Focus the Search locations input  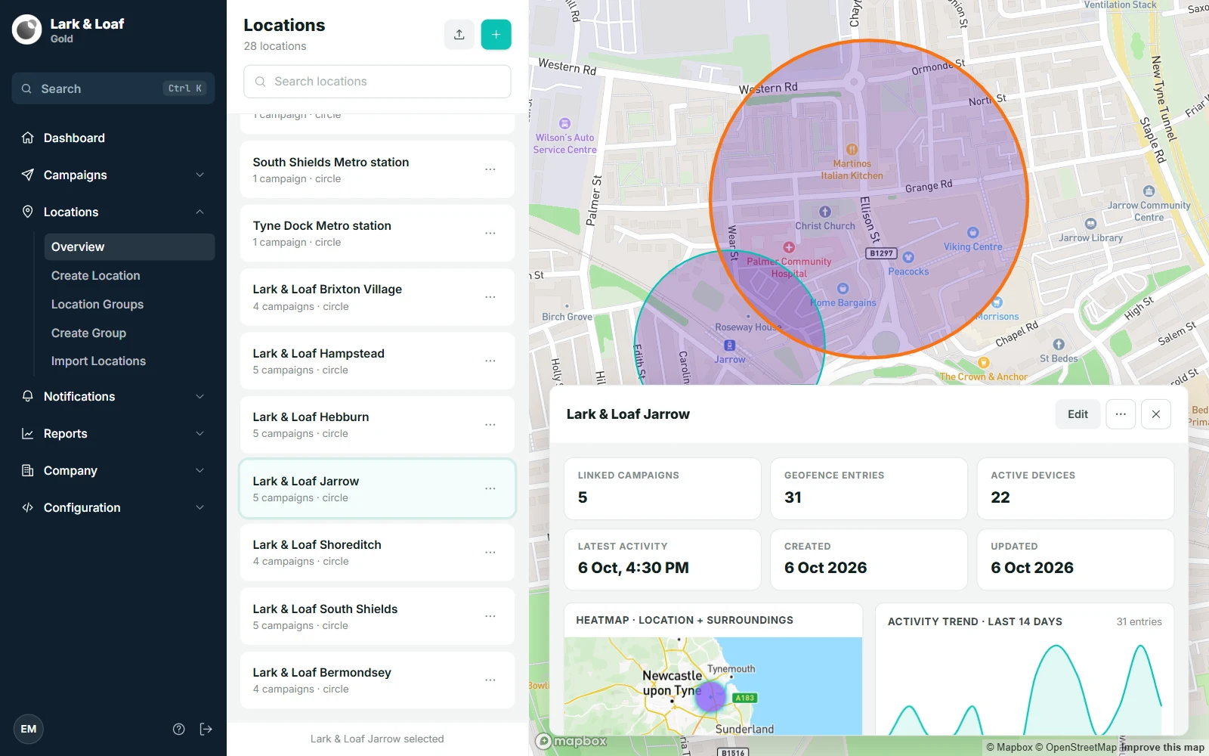pos(377,82)
